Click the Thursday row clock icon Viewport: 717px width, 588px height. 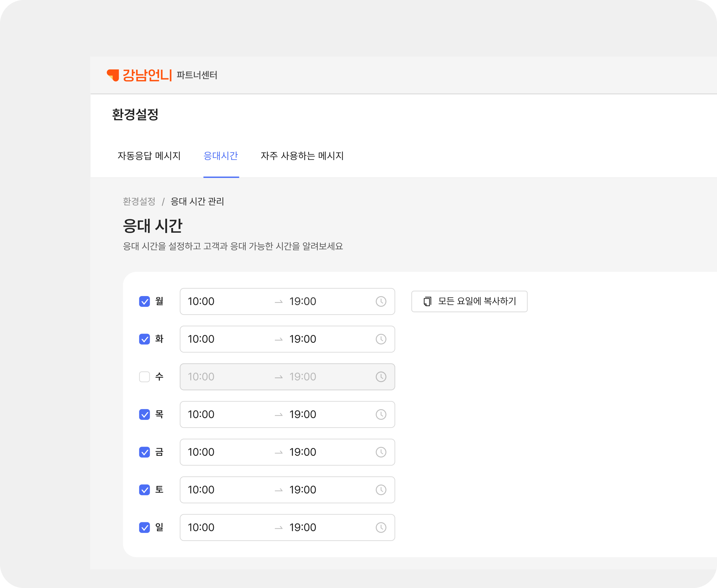[381, 414]
